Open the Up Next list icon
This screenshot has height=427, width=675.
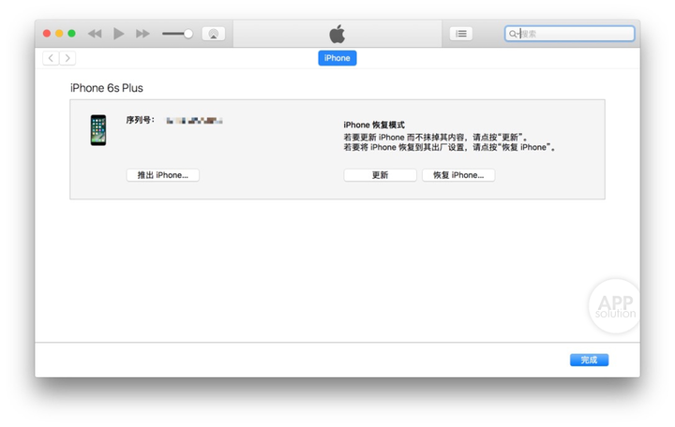[x=461, y=34]
